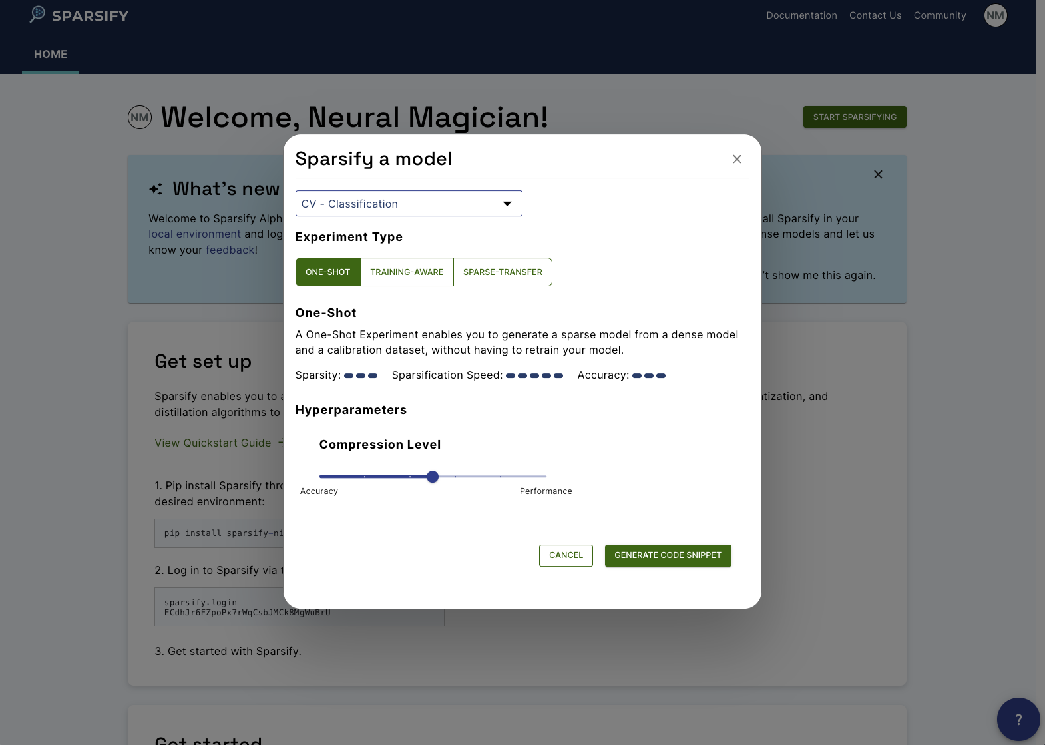Follow the local environment link
The height and width of the screenshot is (745, 1045).
(x=194, y=234)
